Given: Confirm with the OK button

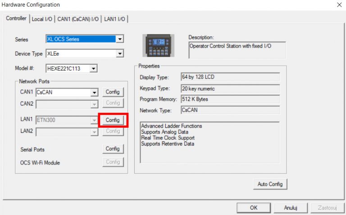Looking at the screenshot, I should [x=254, y=208].
